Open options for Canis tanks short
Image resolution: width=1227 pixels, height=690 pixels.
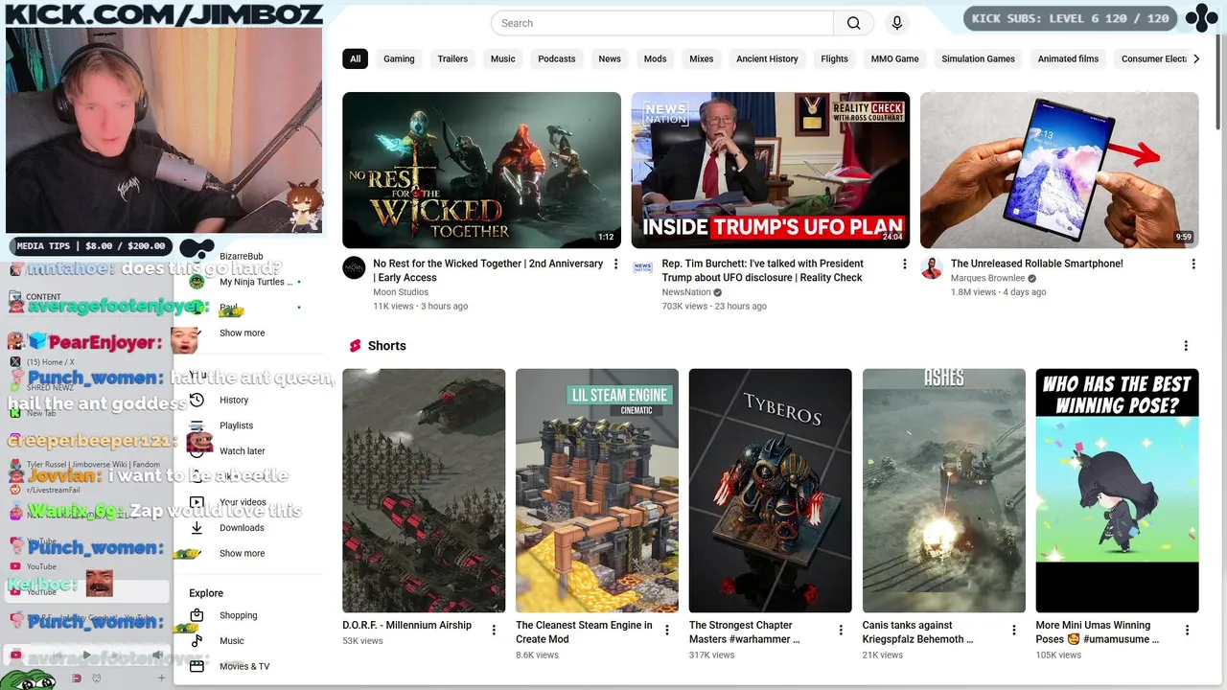1013,630
